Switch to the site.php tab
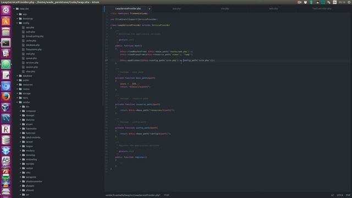Screen dimensions: 352x198 tap(225, 9)
